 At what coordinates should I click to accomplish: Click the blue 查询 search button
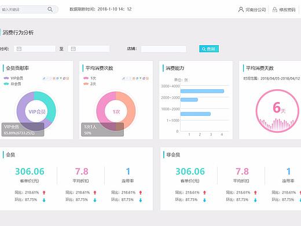(x=209, y=49)
